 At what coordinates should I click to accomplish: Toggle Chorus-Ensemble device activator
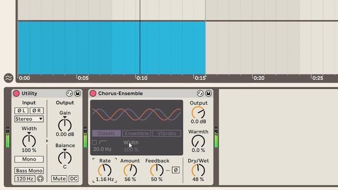pos(93,93)
